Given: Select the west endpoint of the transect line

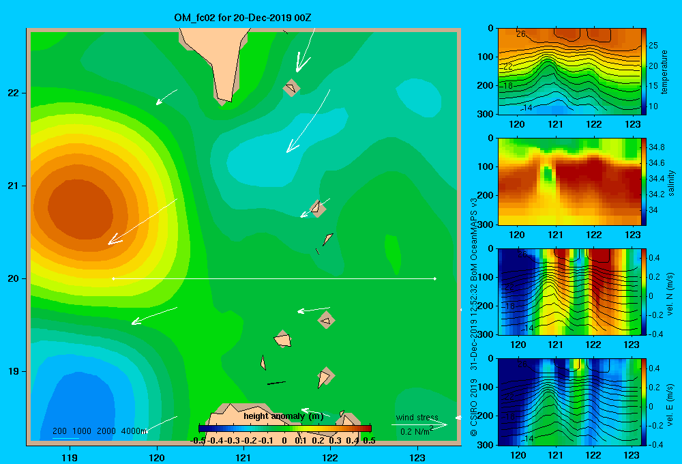Looking at the screenshot, I should (x=113, y=278).
